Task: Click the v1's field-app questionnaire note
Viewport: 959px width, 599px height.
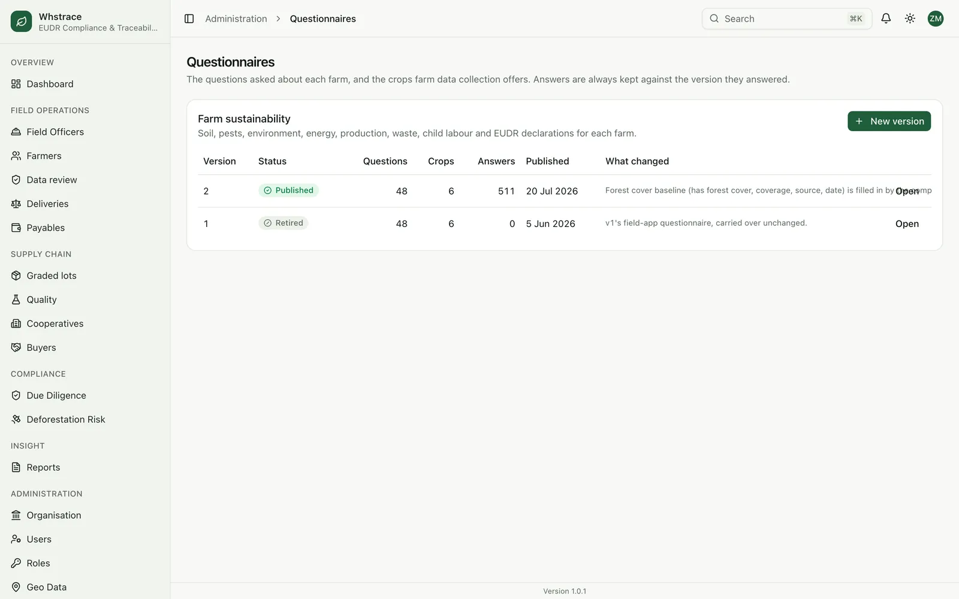Action: 706,223
